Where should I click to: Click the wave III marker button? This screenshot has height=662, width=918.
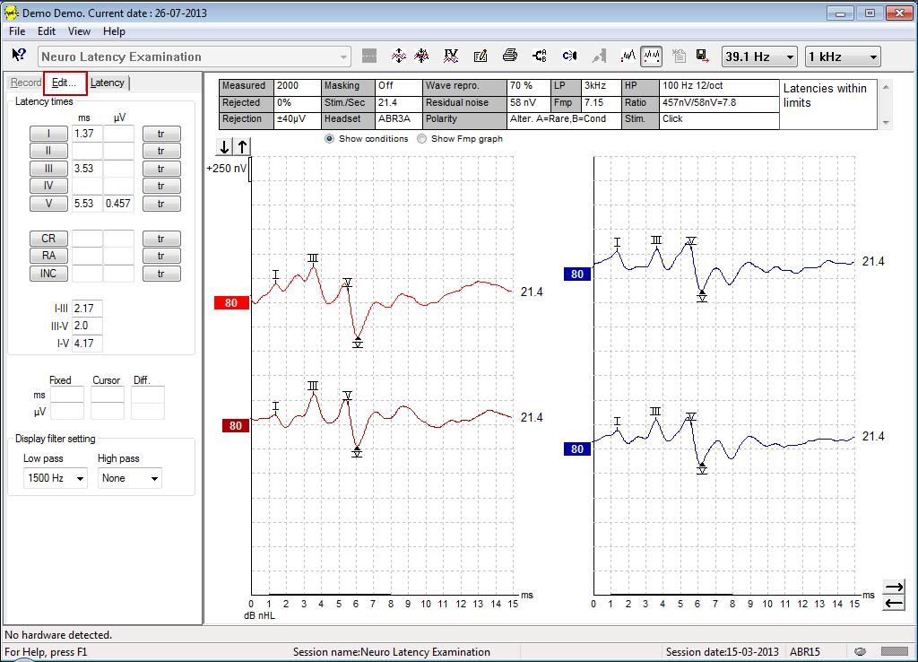48,169
